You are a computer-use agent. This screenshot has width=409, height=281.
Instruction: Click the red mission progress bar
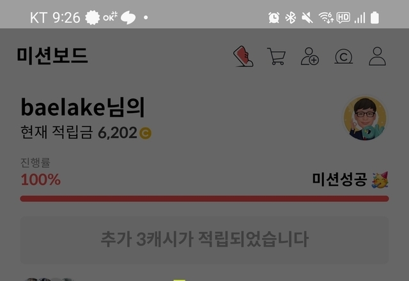[x=204, y=199]
